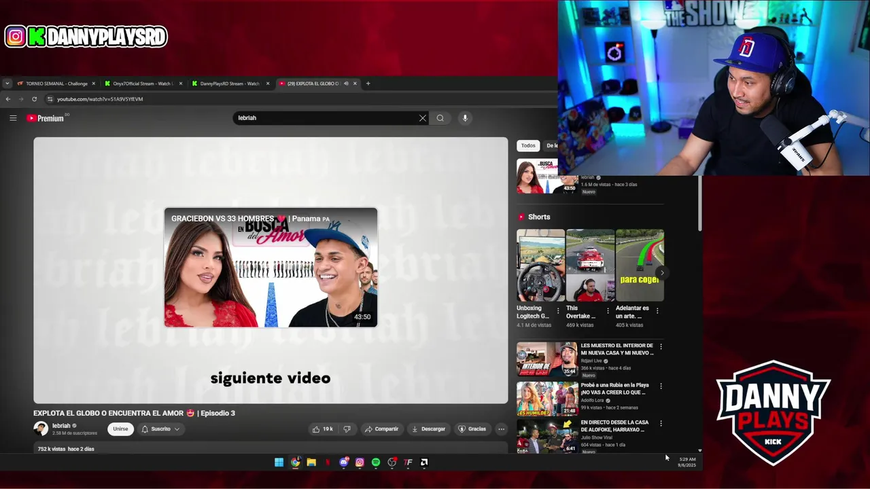
Task: Open options for This Overtake short
Action: (608, 311)
